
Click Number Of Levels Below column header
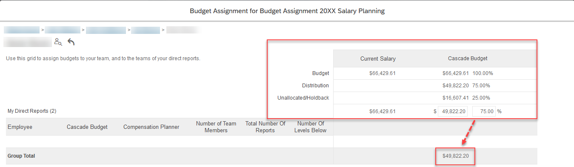(x=310, y=127)
